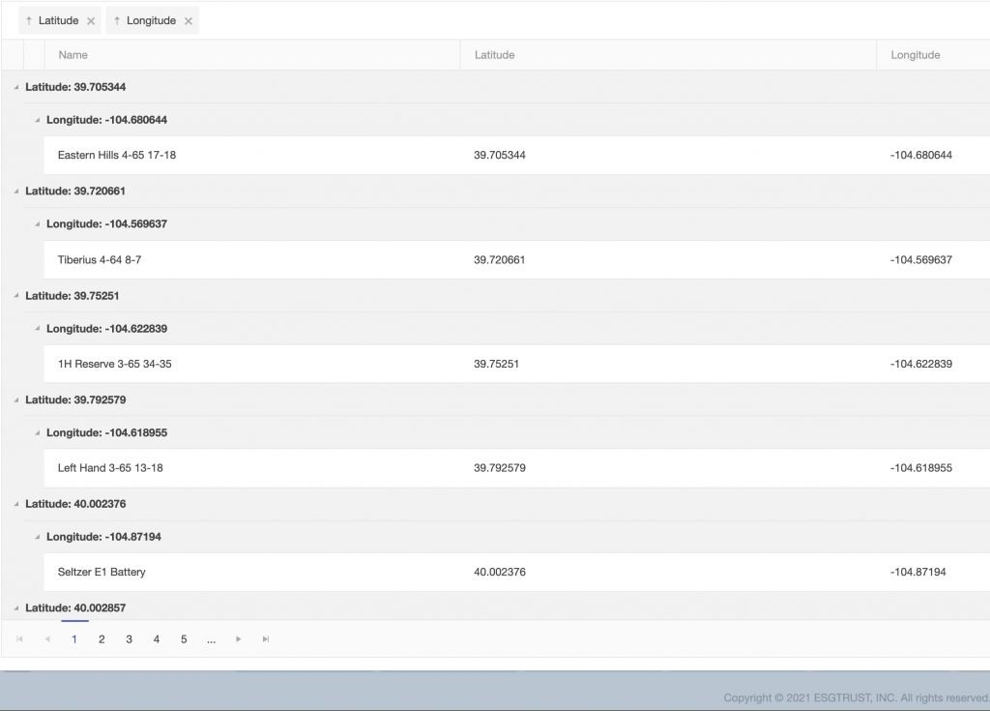This screenshot has width=990, height=711.
Task: Collapse the Latitude: 40.002857 group
Action: [x=16, y=608]
